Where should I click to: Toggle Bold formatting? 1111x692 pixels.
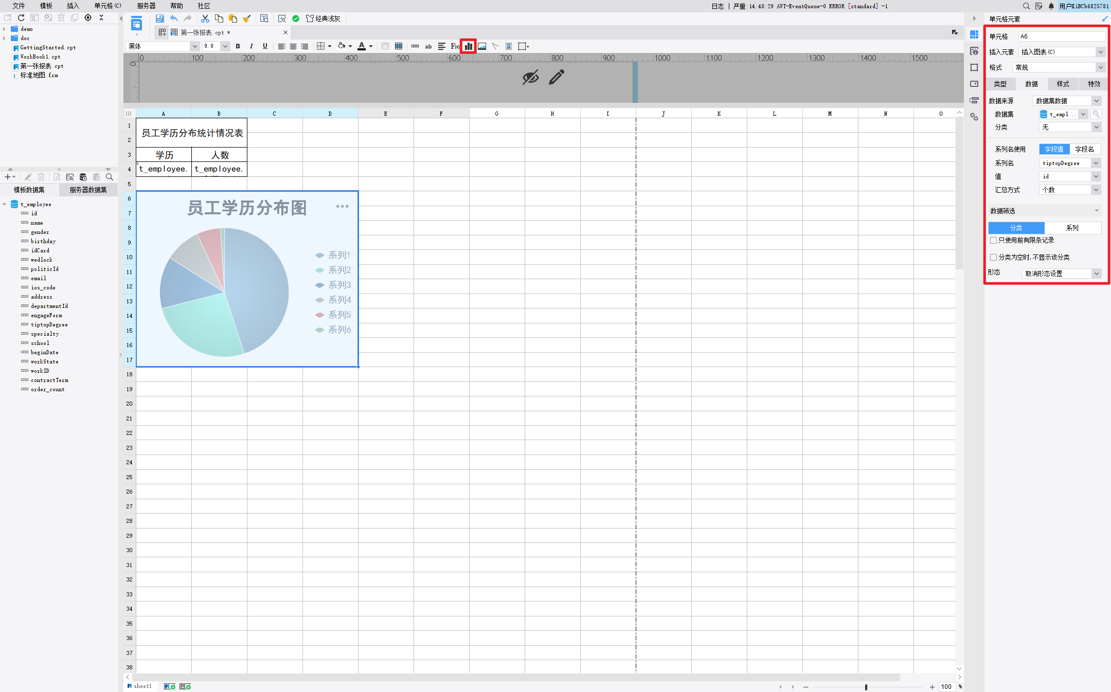[238, 46]
